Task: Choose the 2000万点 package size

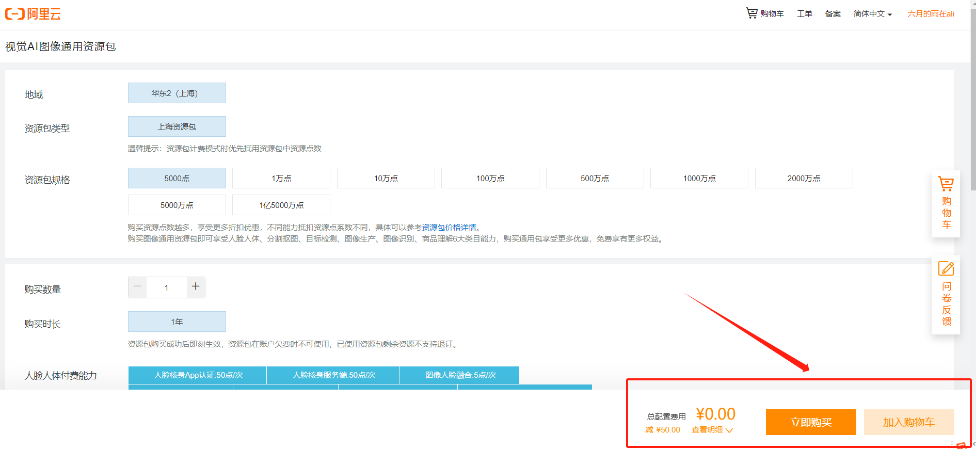Action: coord(804,178)
